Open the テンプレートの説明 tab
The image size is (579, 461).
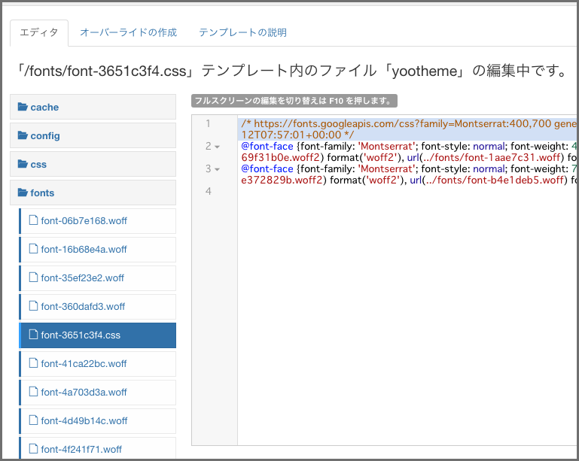tap(242, 32)
